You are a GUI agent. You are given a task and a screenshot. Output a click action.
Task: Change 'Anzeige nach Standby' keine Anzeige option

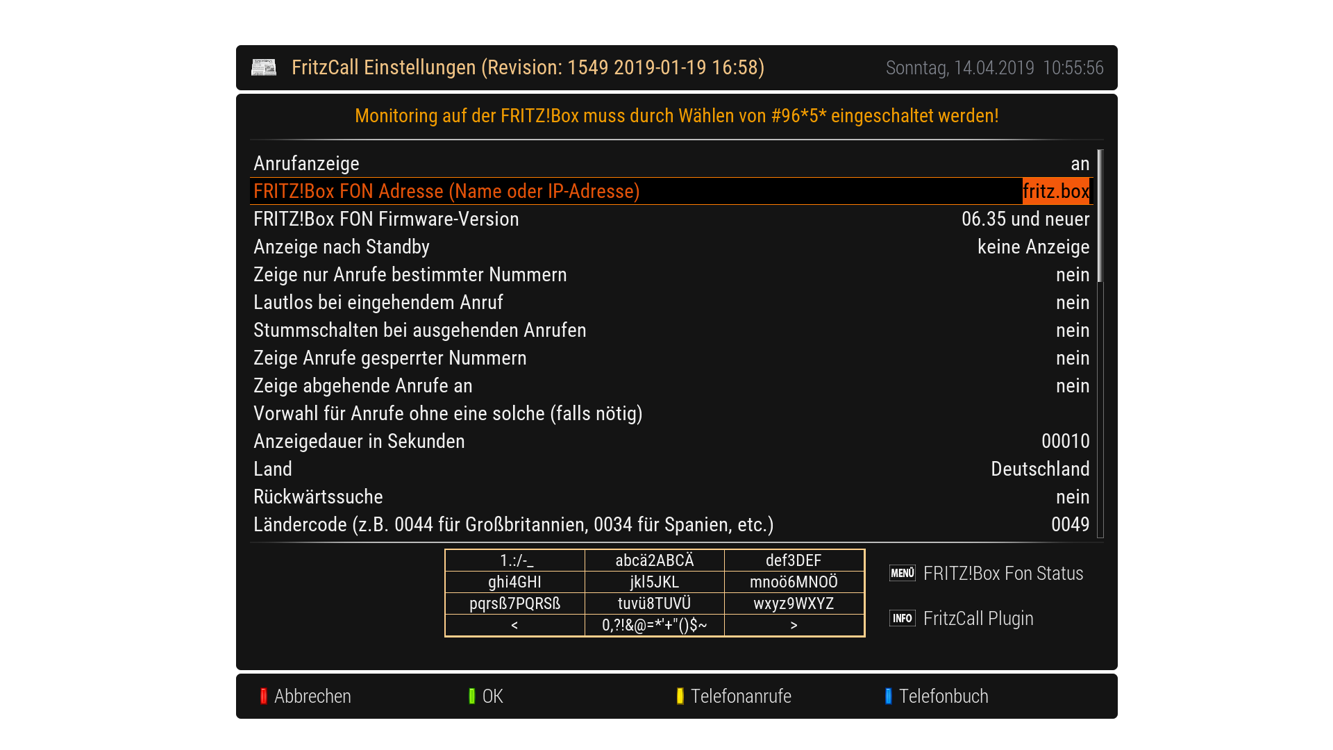[1032, 247]
